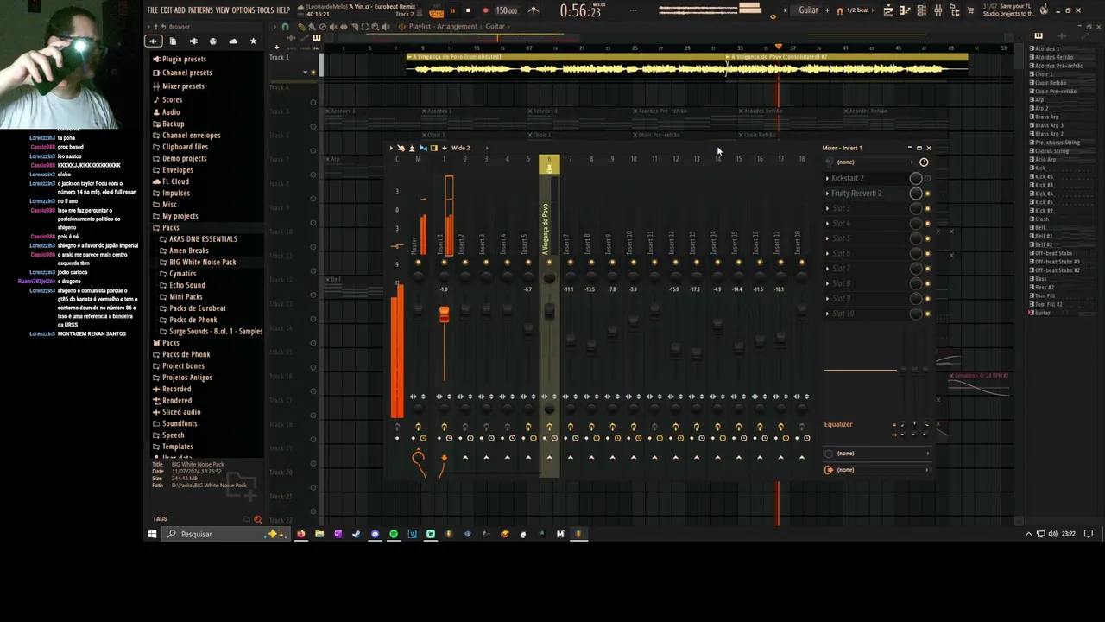
Task: Open the EDIT menu
Action: tap(166, 10)
